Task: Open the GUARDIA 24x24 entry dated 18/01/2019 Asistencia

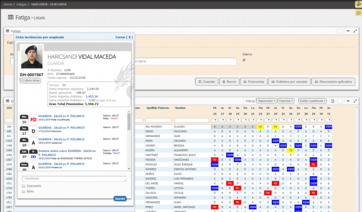Action: point(61,139)
